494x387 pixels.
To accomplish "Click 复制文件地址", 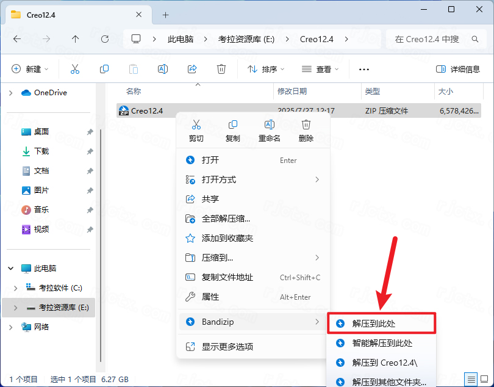I will [254, 277].
